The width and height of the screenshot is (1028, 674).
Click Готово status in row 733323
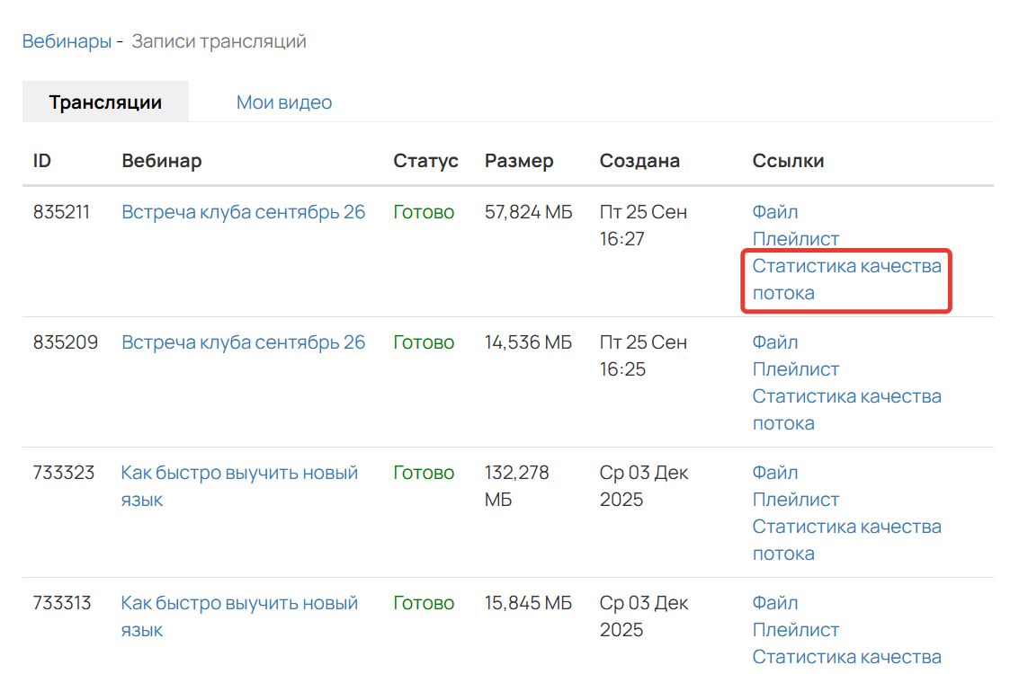pyautogui.click(x=424, y=473)
